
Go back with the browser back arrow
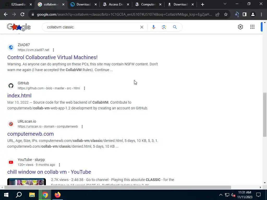click(6, 15)
